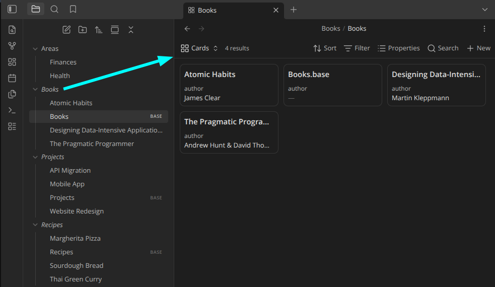
Task: Open the Cards view switcher dropdown
Action: click(x=199, y=48)
